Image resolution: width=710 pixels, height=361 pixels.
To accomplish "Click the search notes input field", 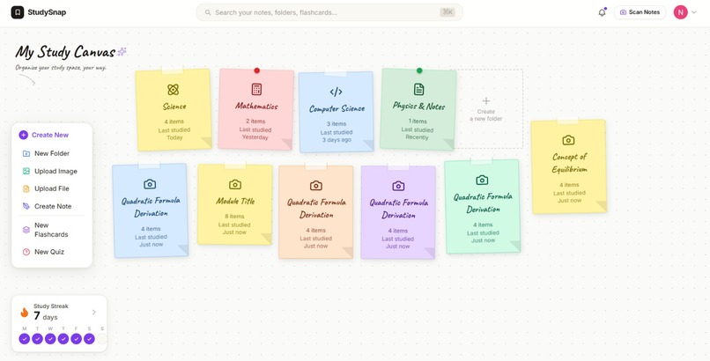I will pyautogui.click(x=329, y=12).
